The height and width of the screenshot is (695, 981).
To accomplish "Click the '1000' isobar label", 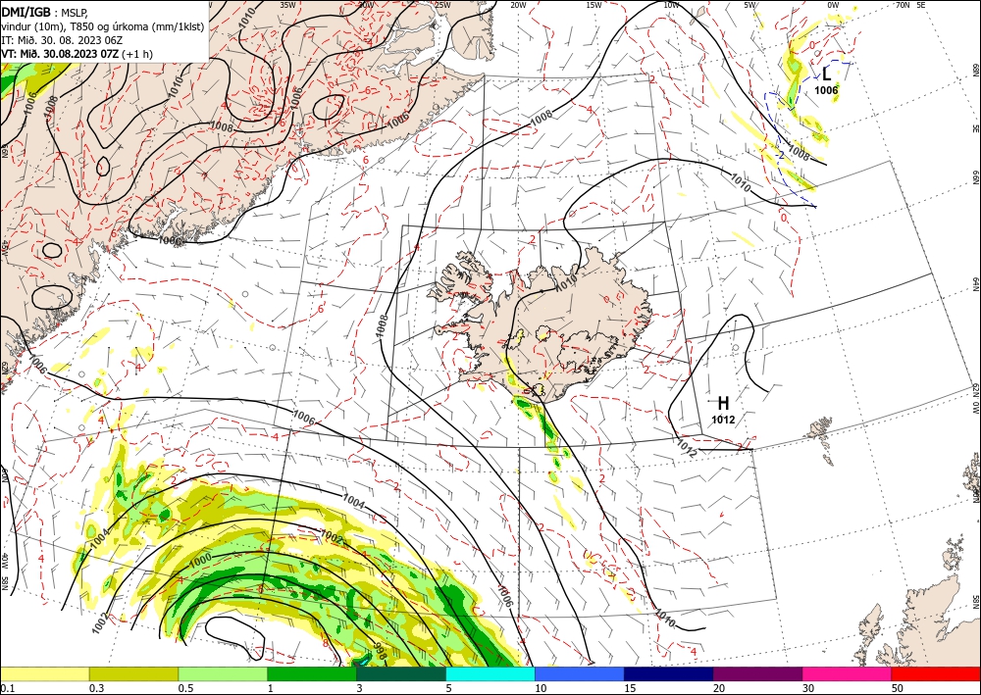I will pyautogui.click(x=200, y=561).
